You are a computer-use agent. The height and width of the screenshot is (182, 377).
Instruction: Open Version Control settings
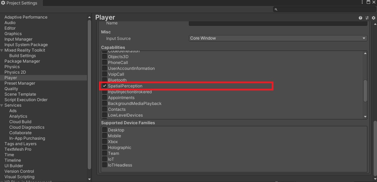point(19,171)
